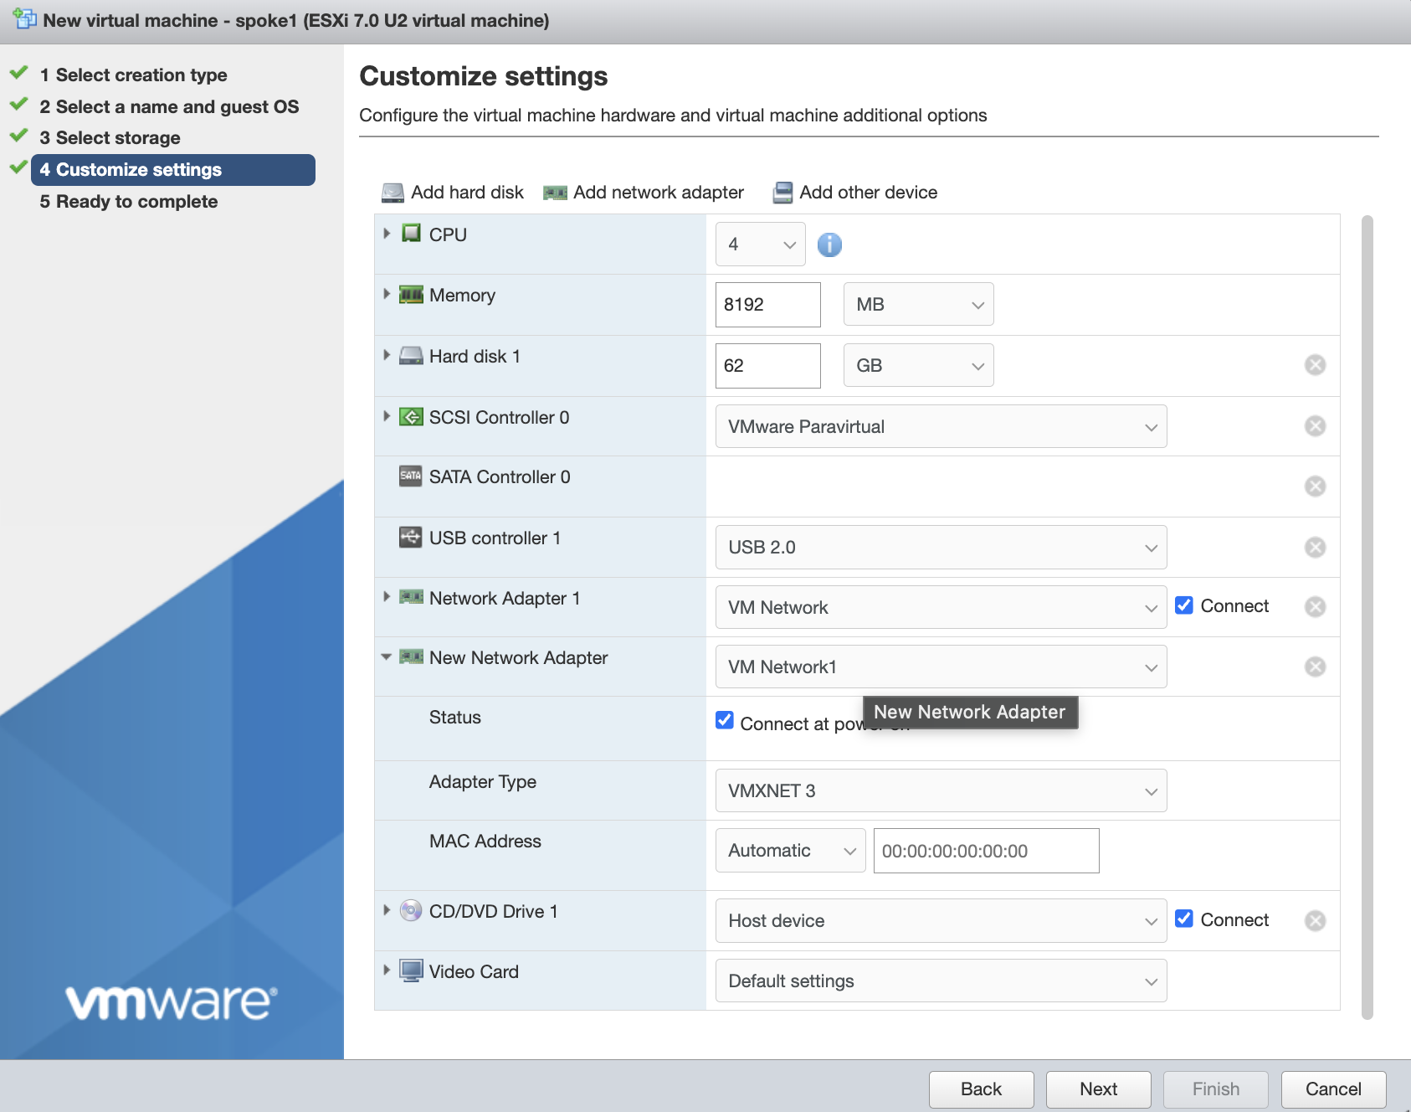This screenshot has width=1411, height=1112.
Task: Click the MAC address input field
Action: pyautogui.click(x=986, y=851)
